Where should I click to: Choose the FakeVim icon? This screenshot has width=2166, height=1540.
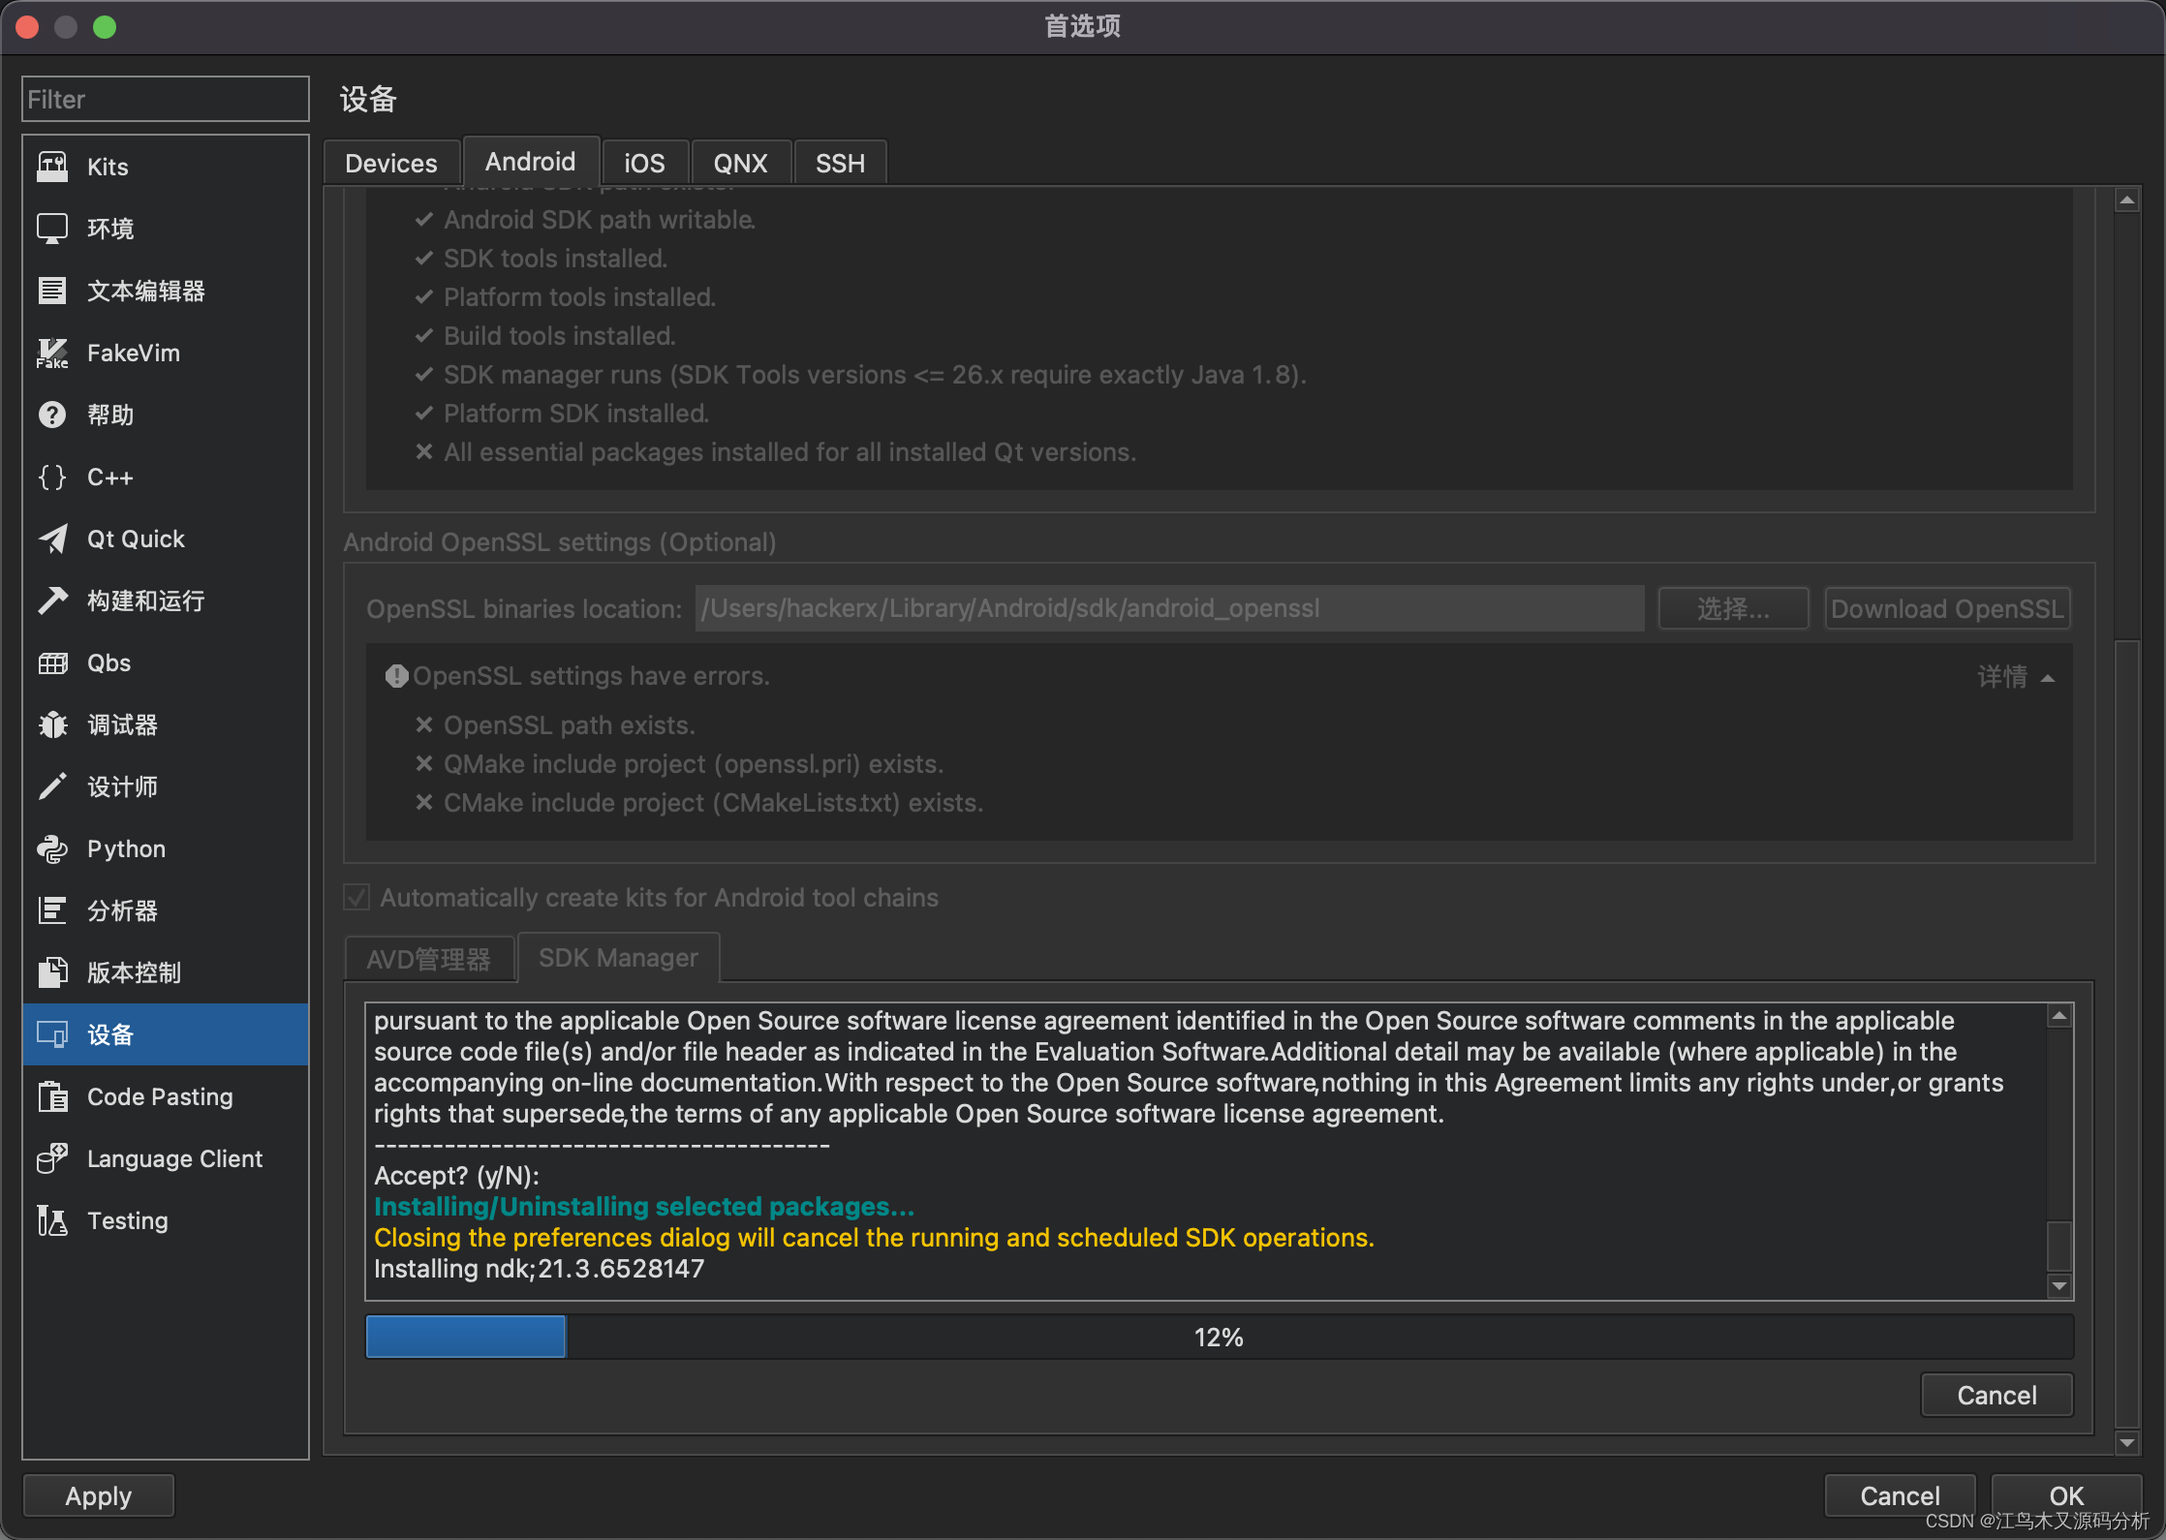click(x=52, y=353)
